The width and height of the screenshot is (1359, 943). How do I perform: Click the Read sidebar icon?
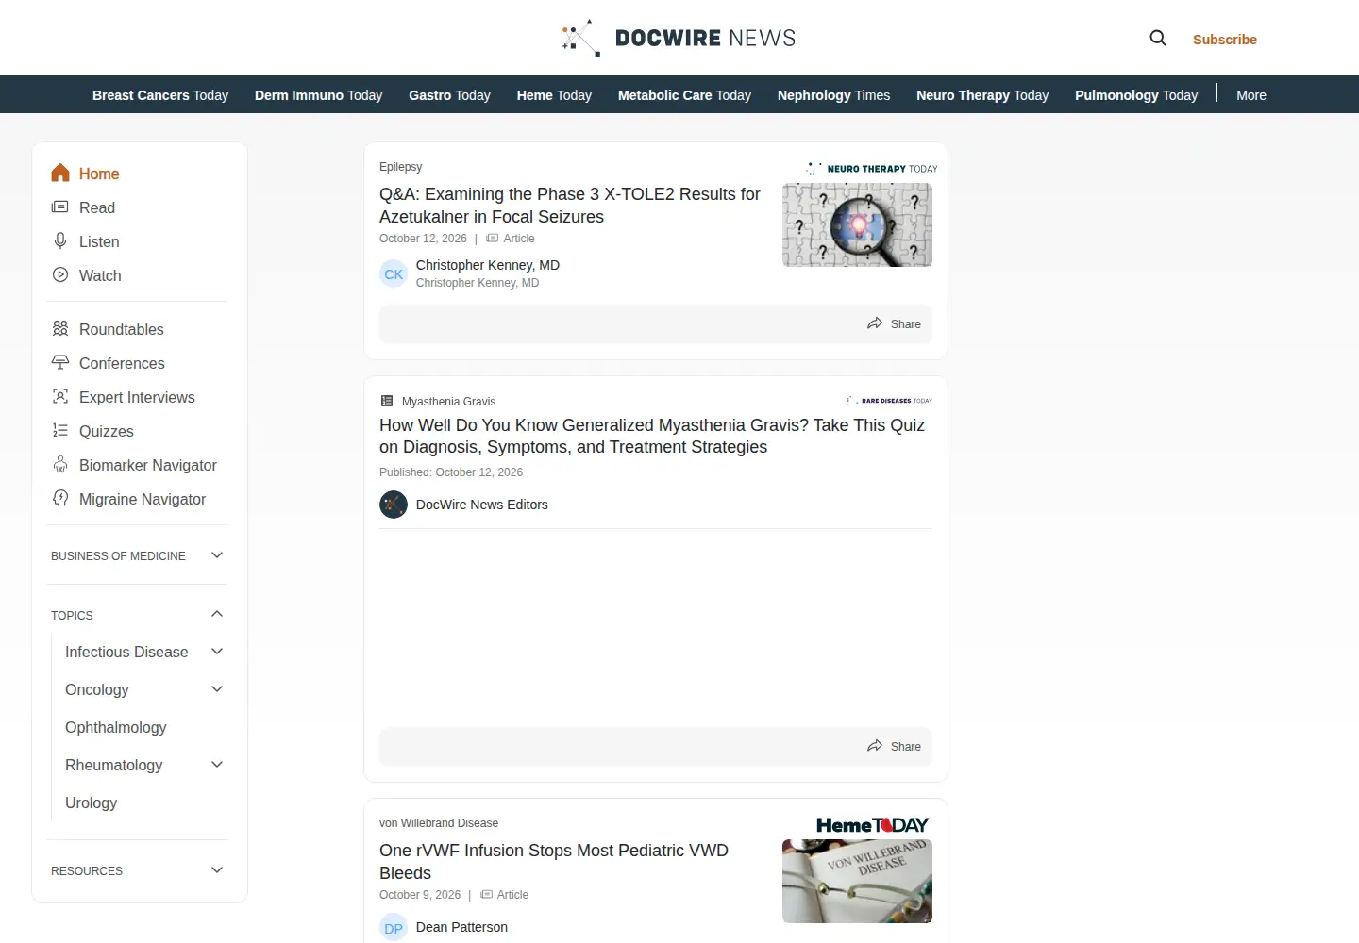click(x=60, y=207)
